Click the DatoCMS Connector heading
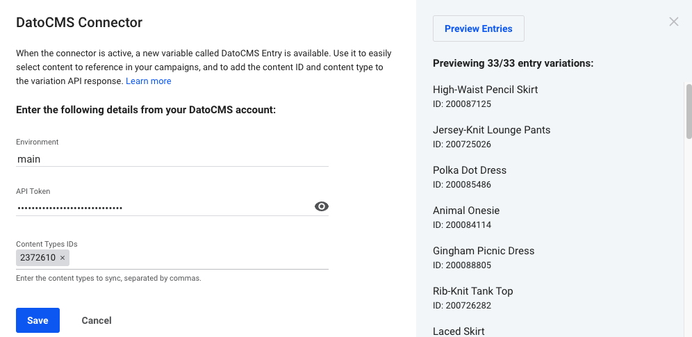The image size is (692, 337). tap(79, 22)
